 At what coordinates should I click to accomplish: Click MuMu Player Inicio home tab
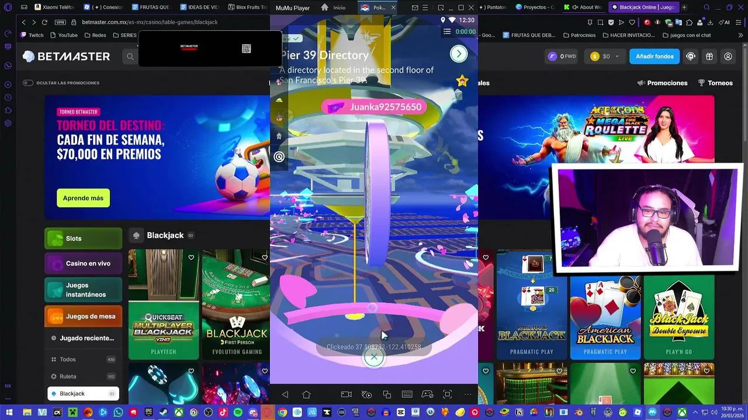pos(333,8)
